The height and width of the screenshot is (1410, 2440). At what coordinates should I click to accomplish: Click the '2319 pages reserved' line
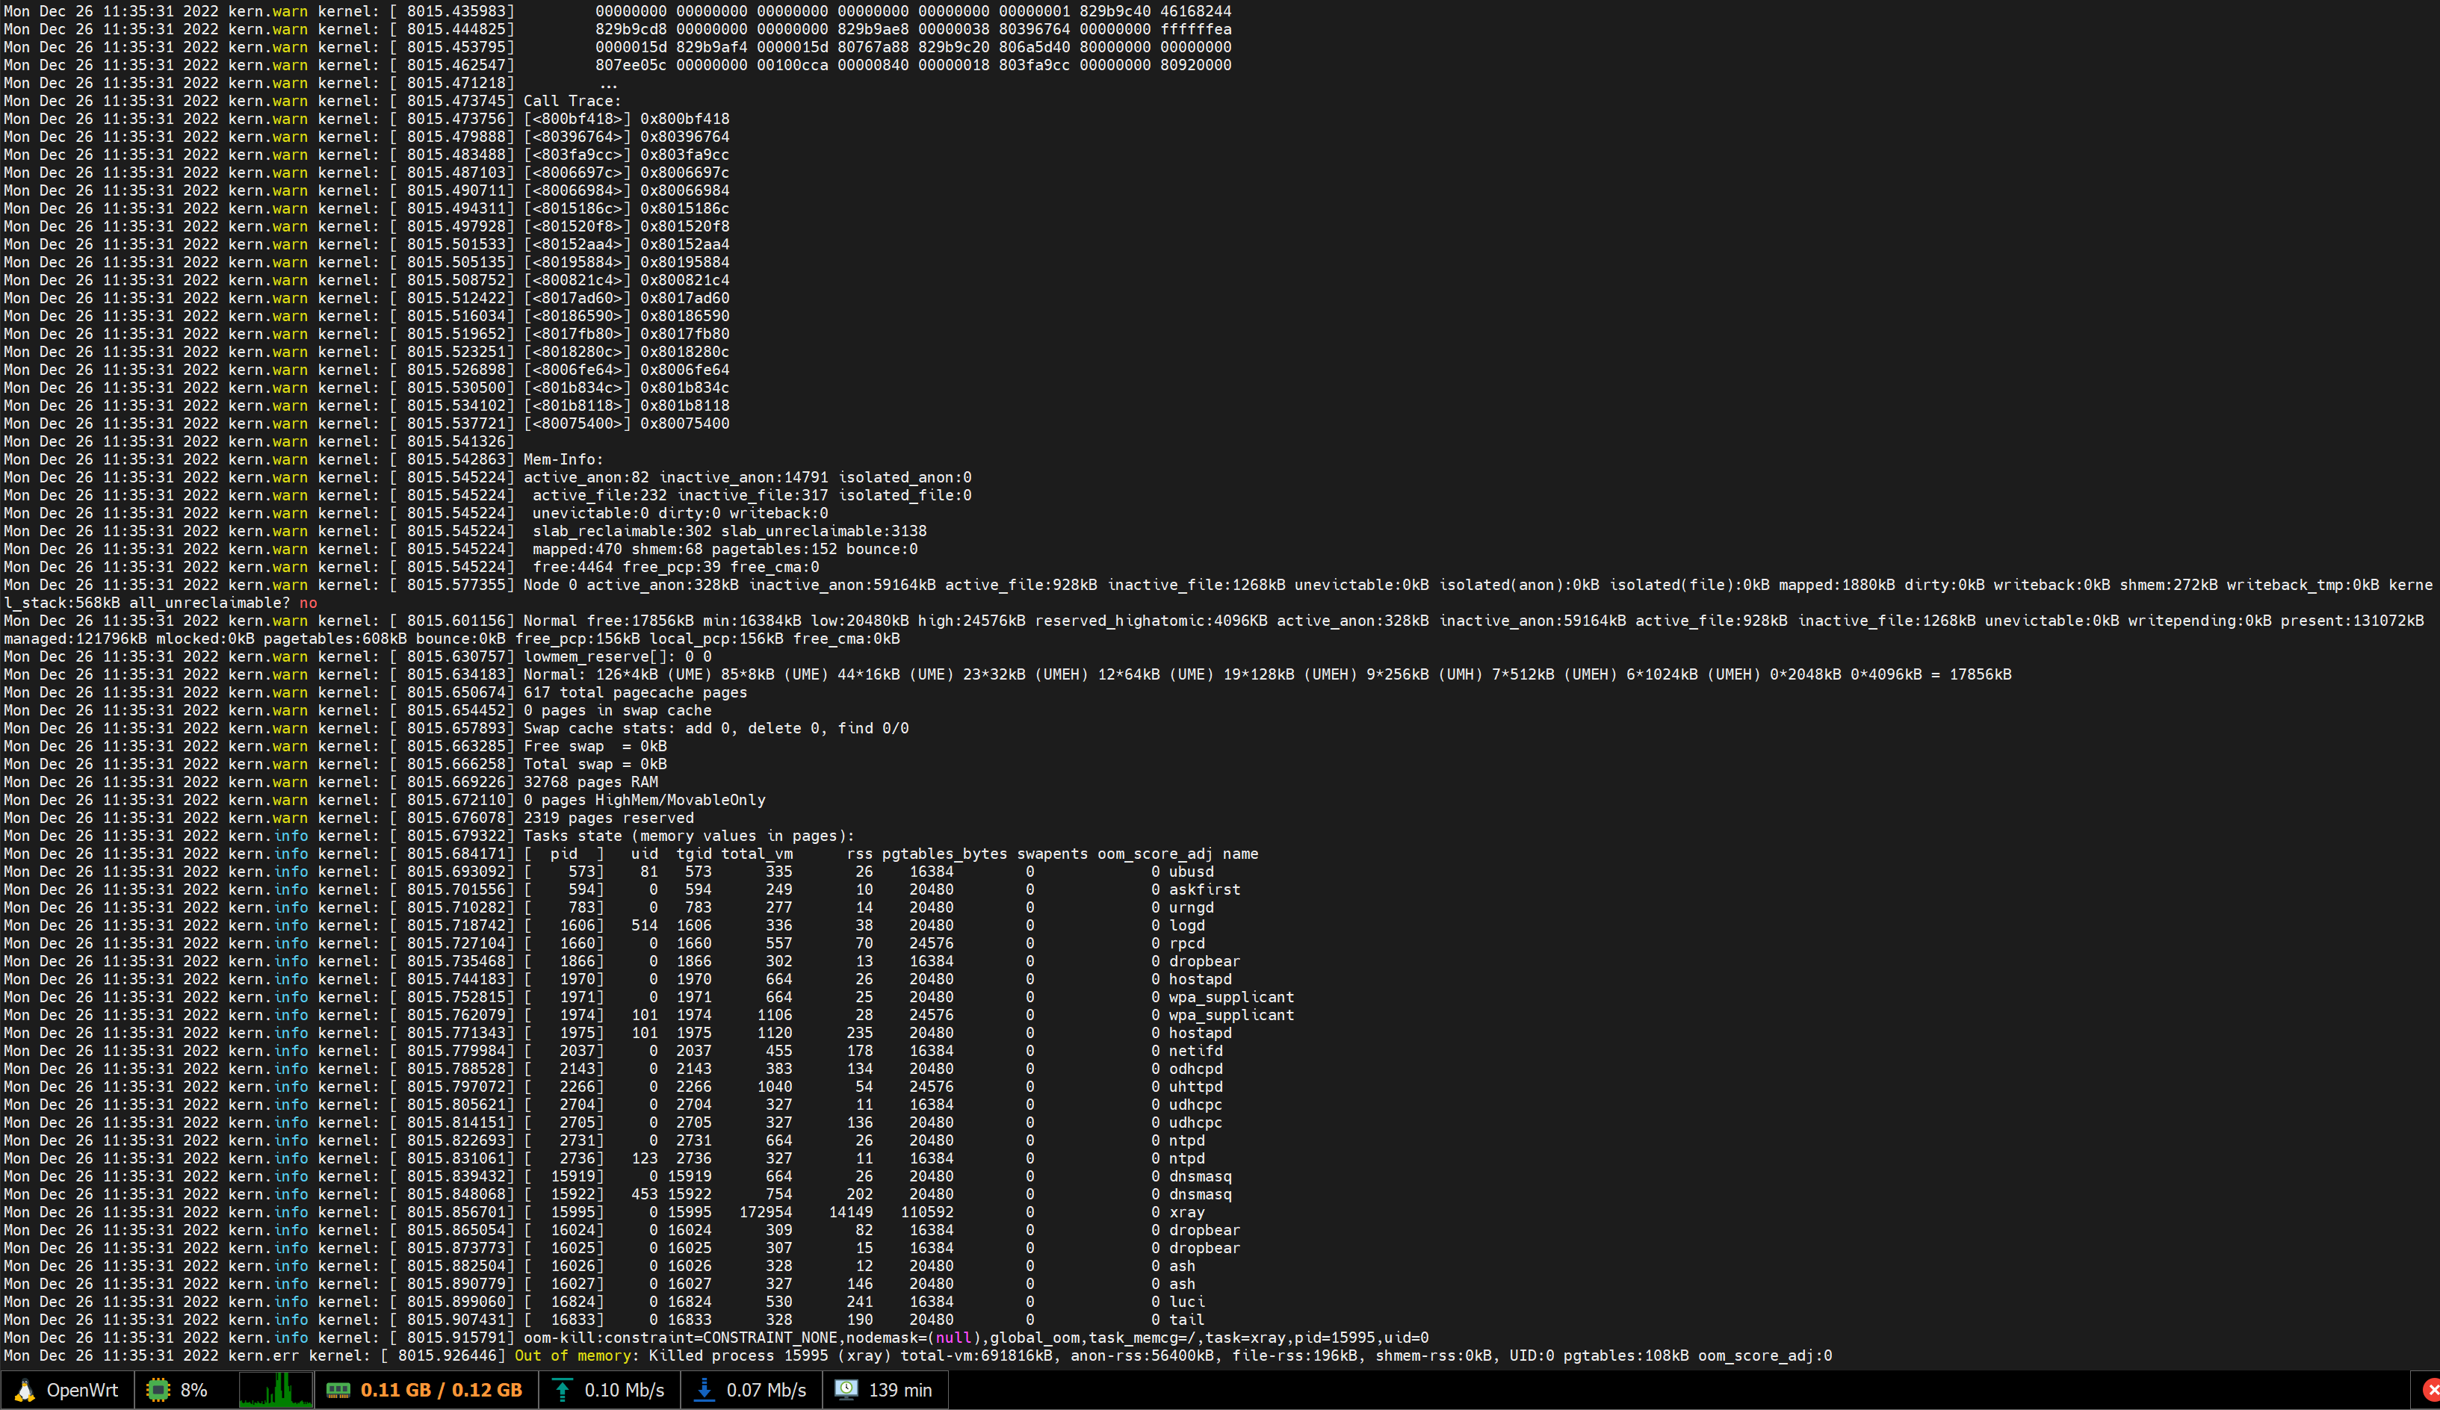click(609, 818)
